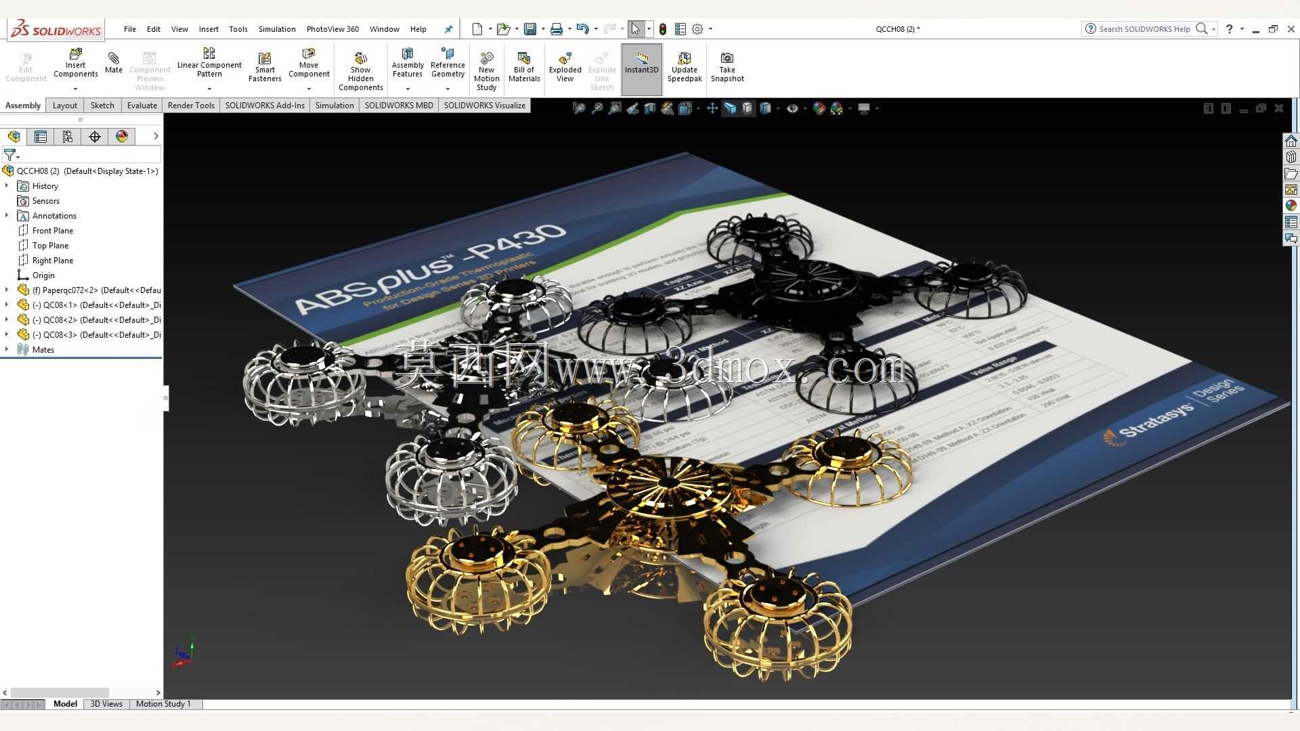This screenshot has width=1300, height=731.
Task: Expand the Annotations tree node
Action: (7, 215)
